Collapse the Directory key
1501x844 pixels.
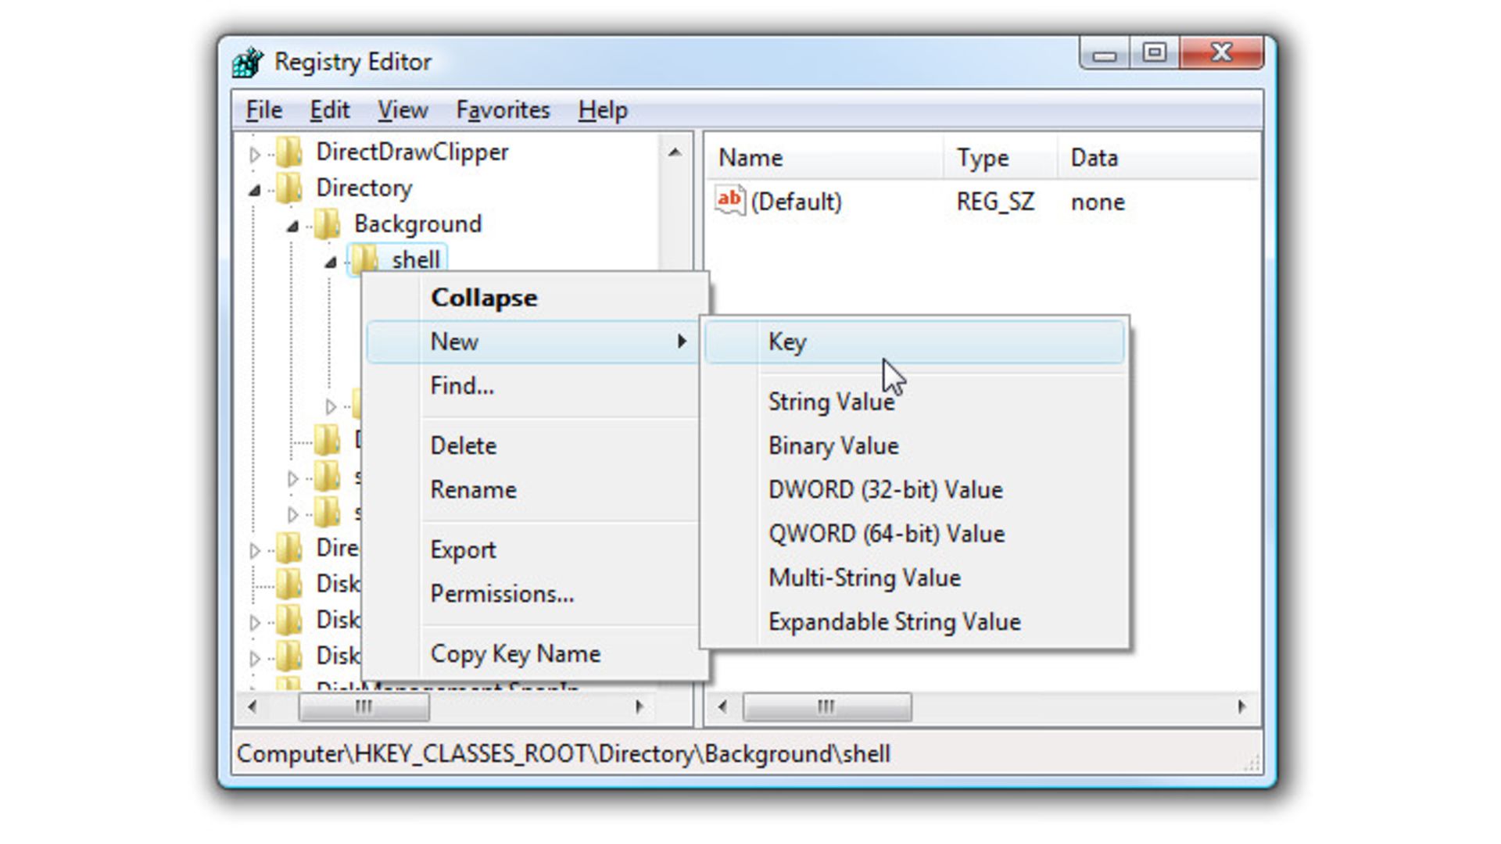pyautogui.click(x=255, y=190)
